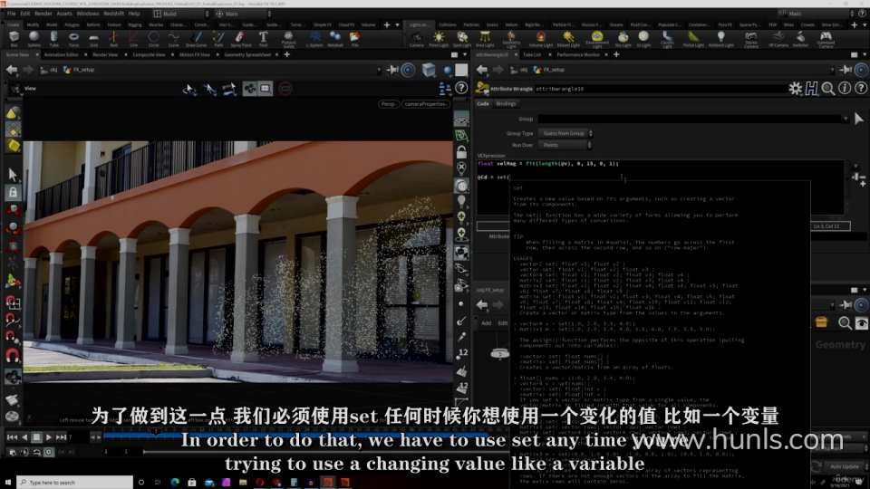This screenshot has height=489, width=870.
Task: Add an Area Light from shelf
Action: coord(485,38)
